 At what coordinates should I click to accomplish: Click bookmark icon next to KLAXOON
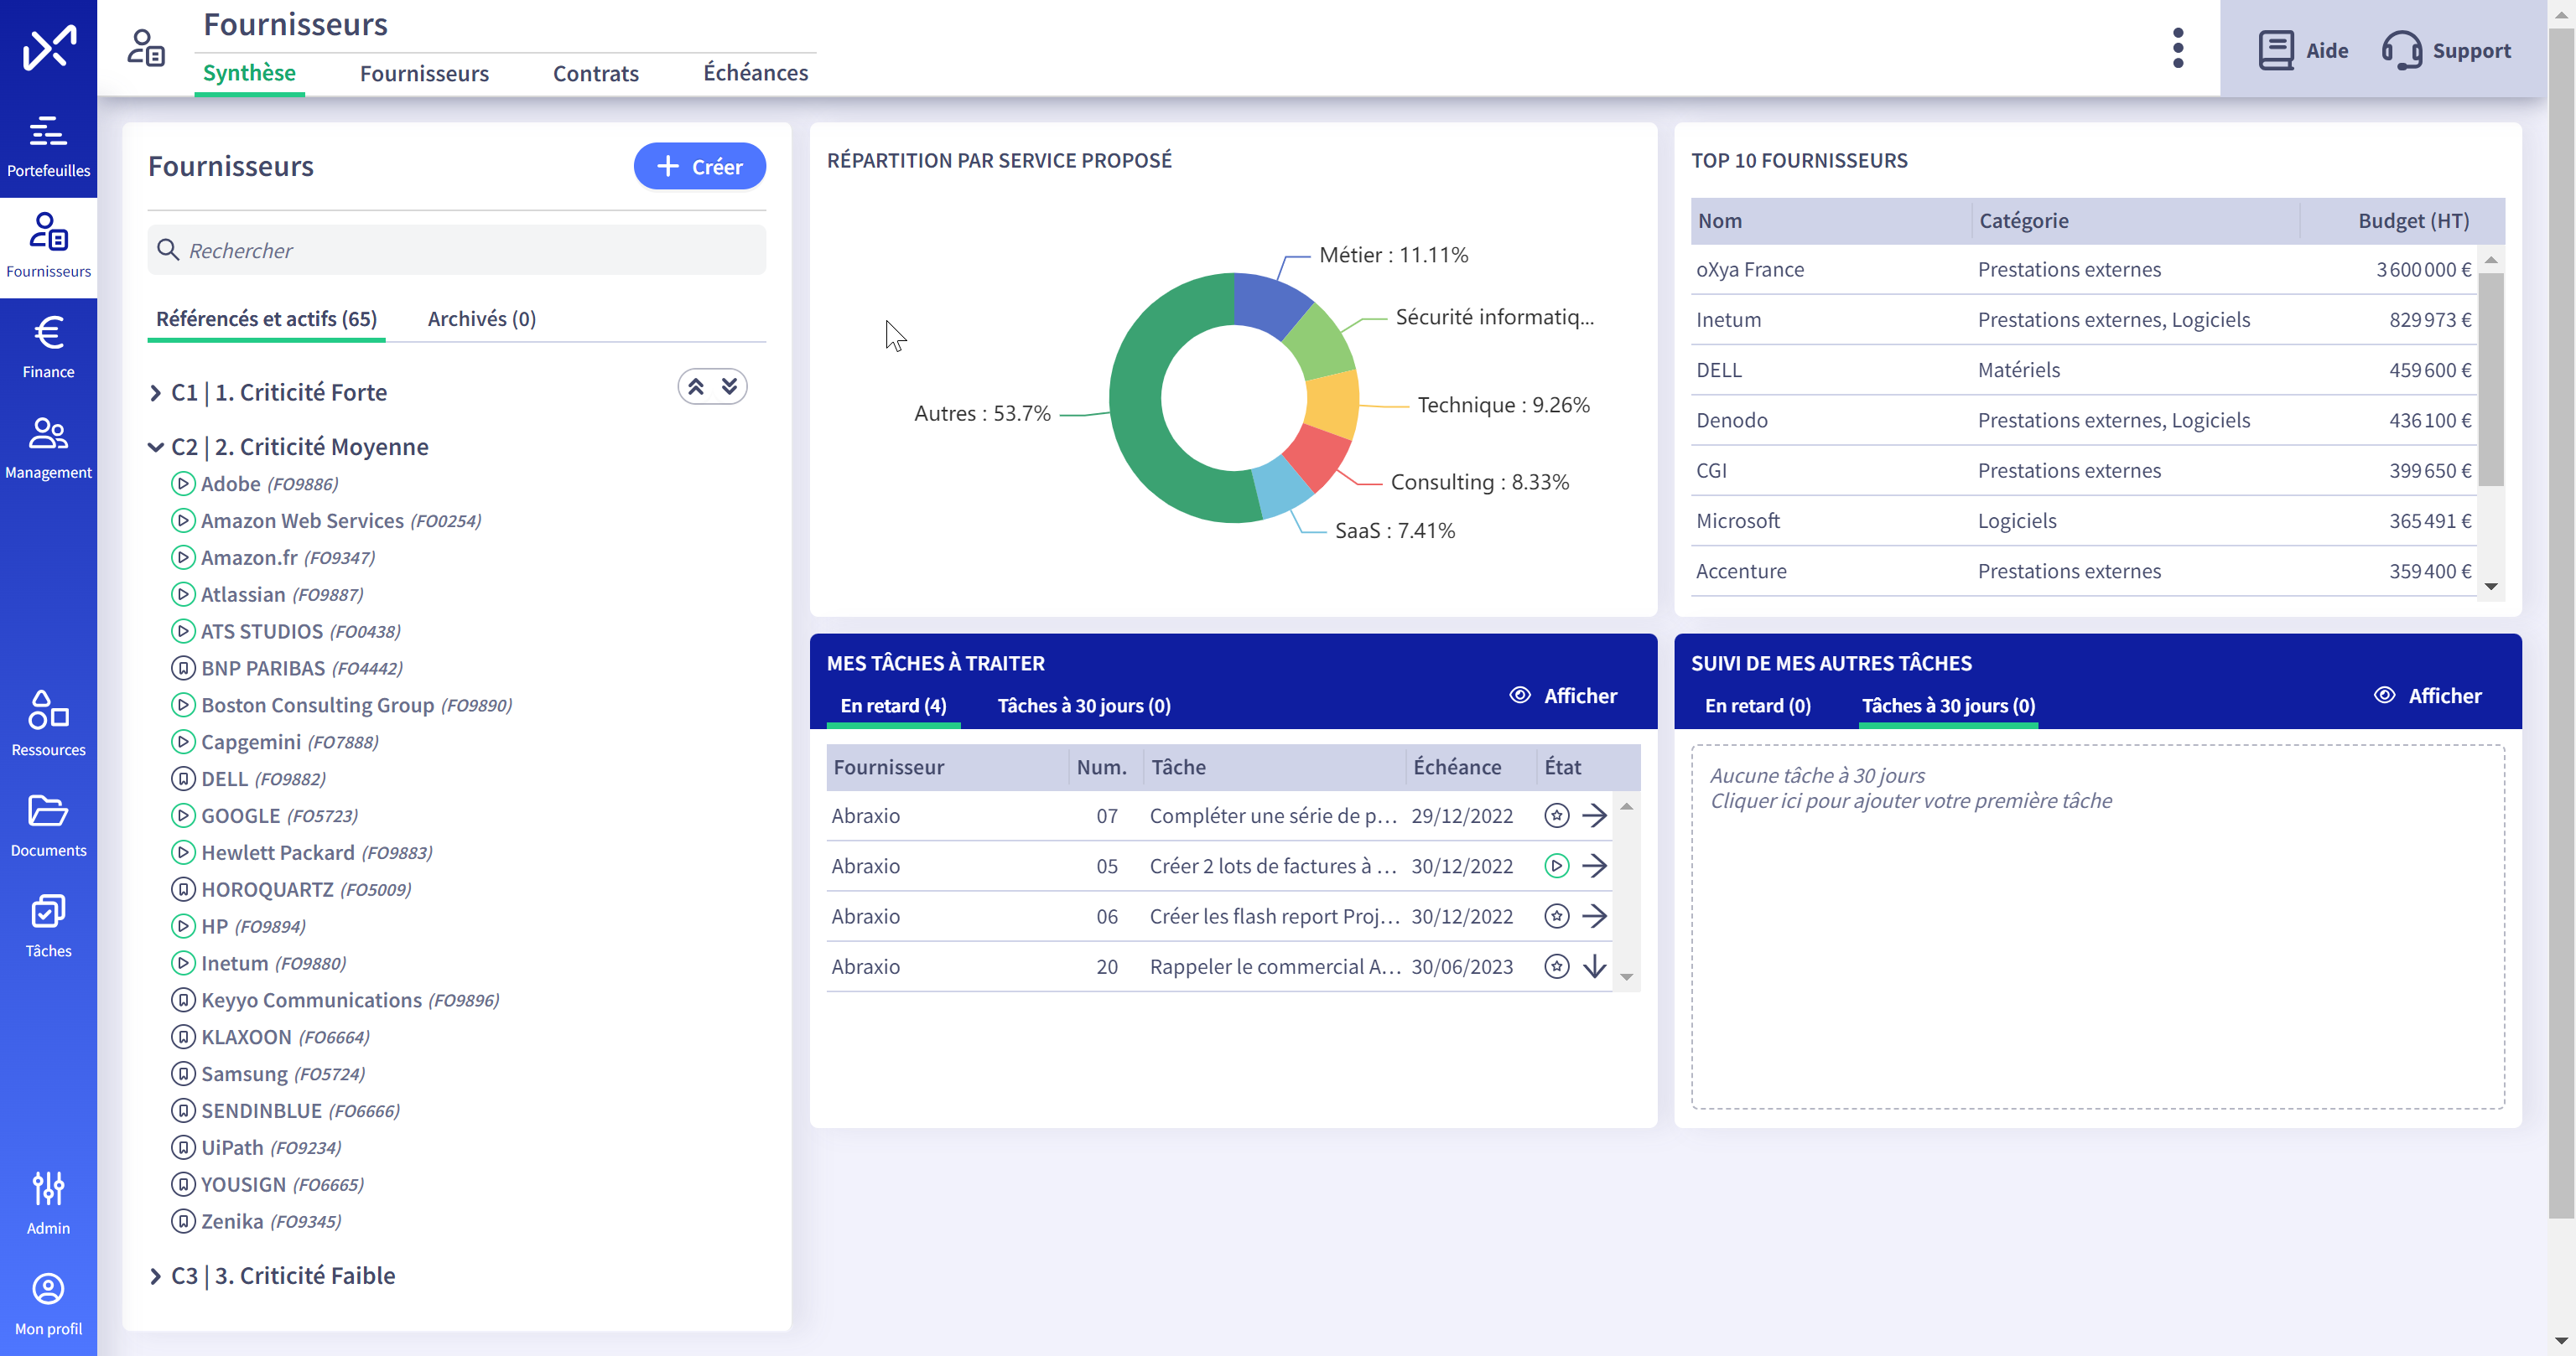click(183, 1038)
